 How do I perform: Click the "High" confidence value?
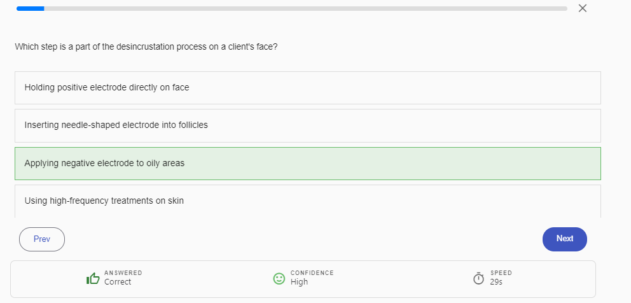click(299, 282)
